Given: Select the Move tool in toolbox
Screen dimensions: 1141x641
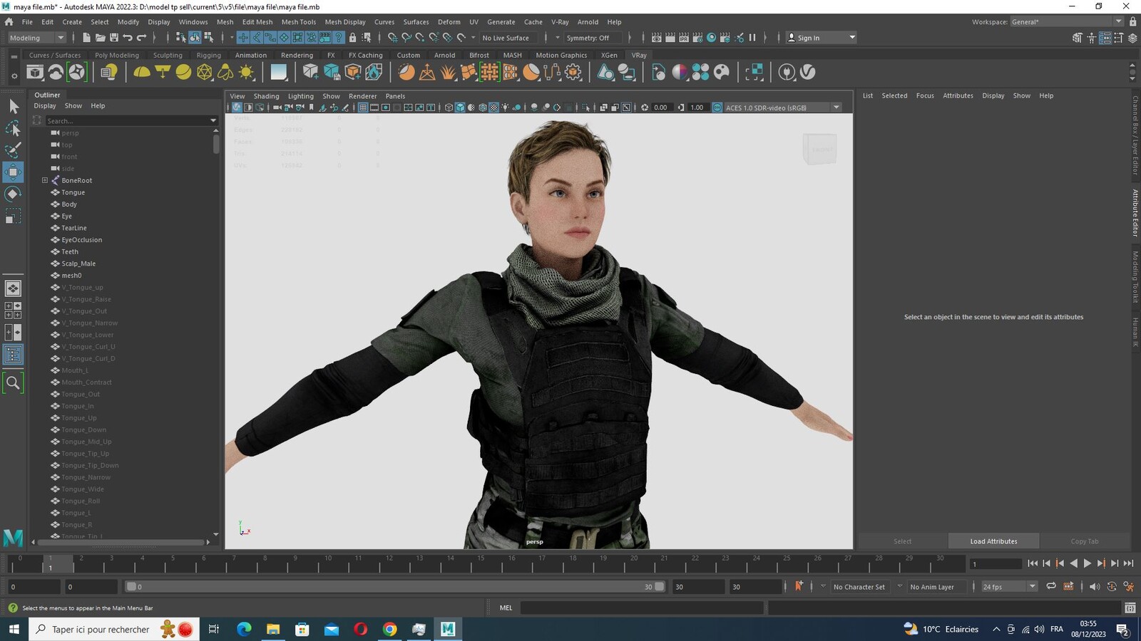Looking at the screenshot, I should (13, 172).
